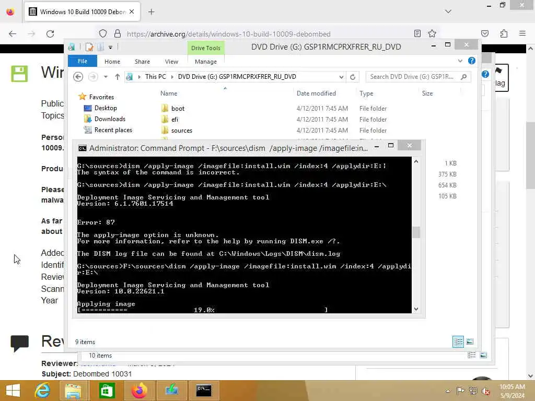This screenshot has width=535, height=401.
Task: Go up one folder level in Explorer
Action: (x=118, y=77)
